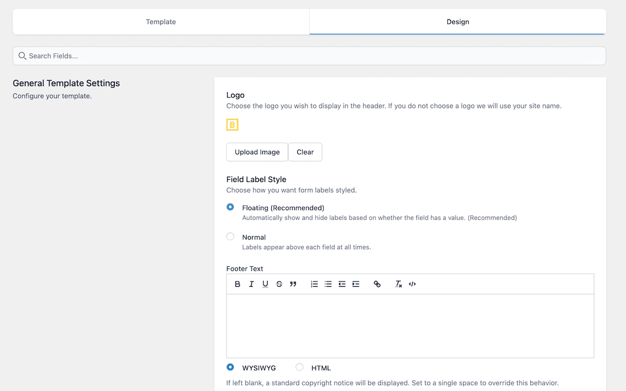The width and height of the screenshot is (626, 391).
Task: Toggle bold formatting in Footer Text editor
Action: point(237,284)
